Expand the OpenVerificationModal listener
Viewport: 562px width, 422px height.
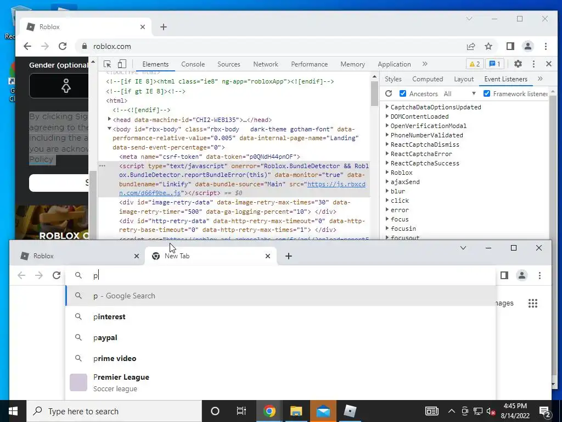pos(387,126)
